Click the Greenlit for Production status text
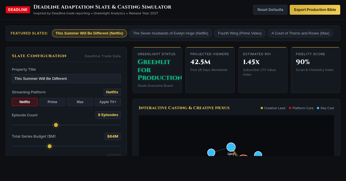Viewport: 346px width, 181px height. (160, 70)
